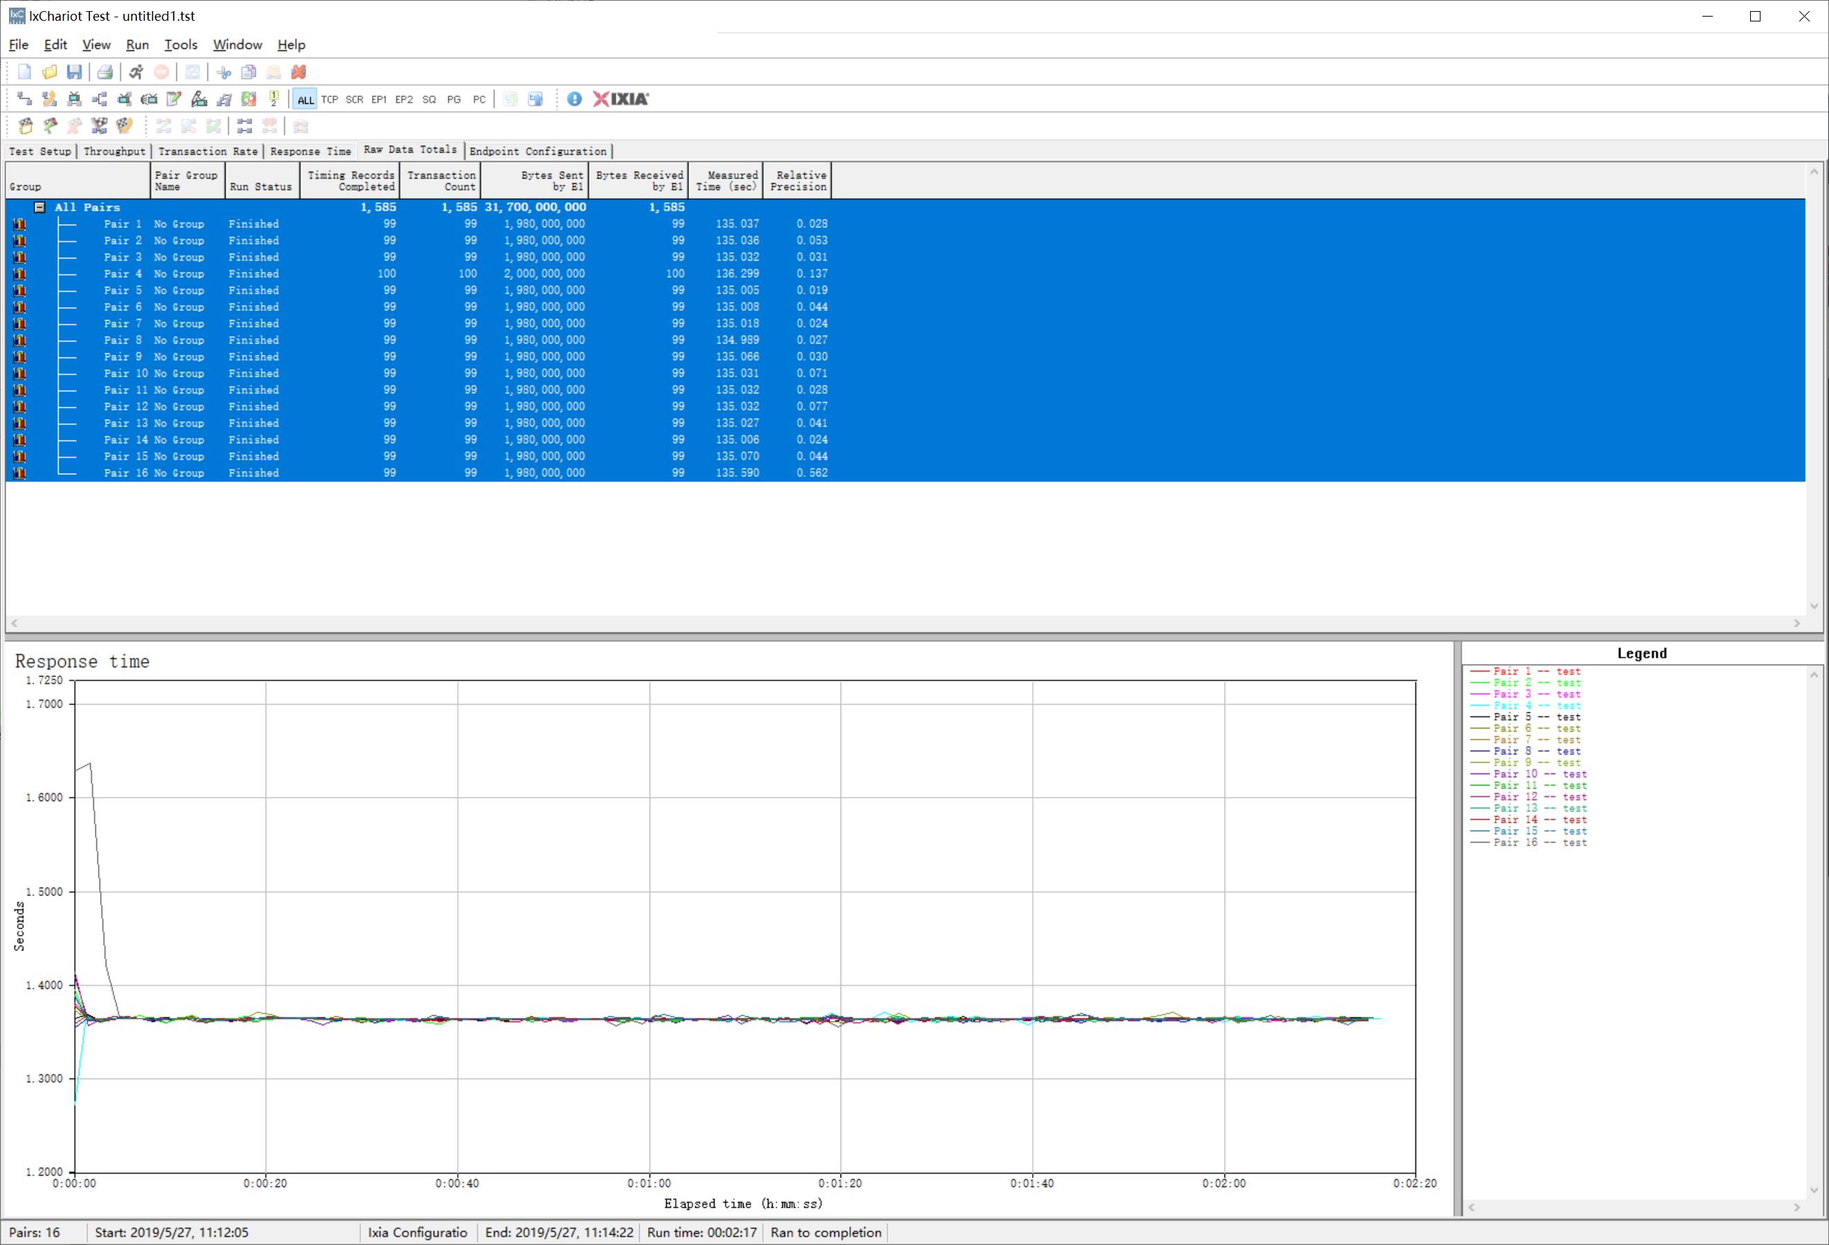Image resolution: width=1829 pixels, height=1245 pixels.
Task: Click the IXIA logo button
Action: click(621, 99)
